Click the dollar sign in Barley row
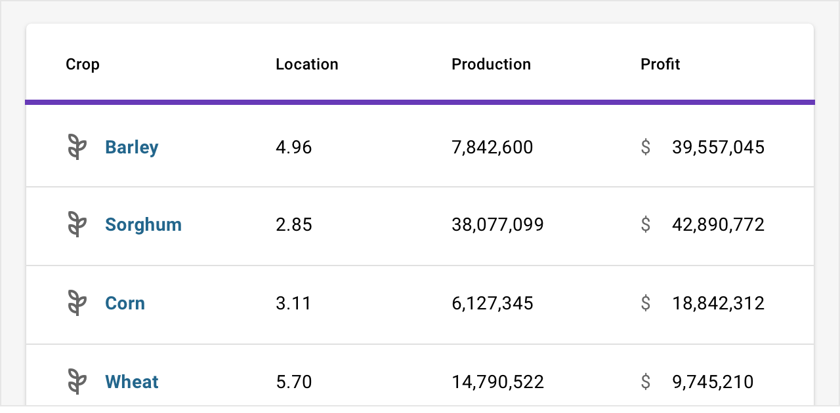This screenshot has height=413, width=840. click(646, 147)
